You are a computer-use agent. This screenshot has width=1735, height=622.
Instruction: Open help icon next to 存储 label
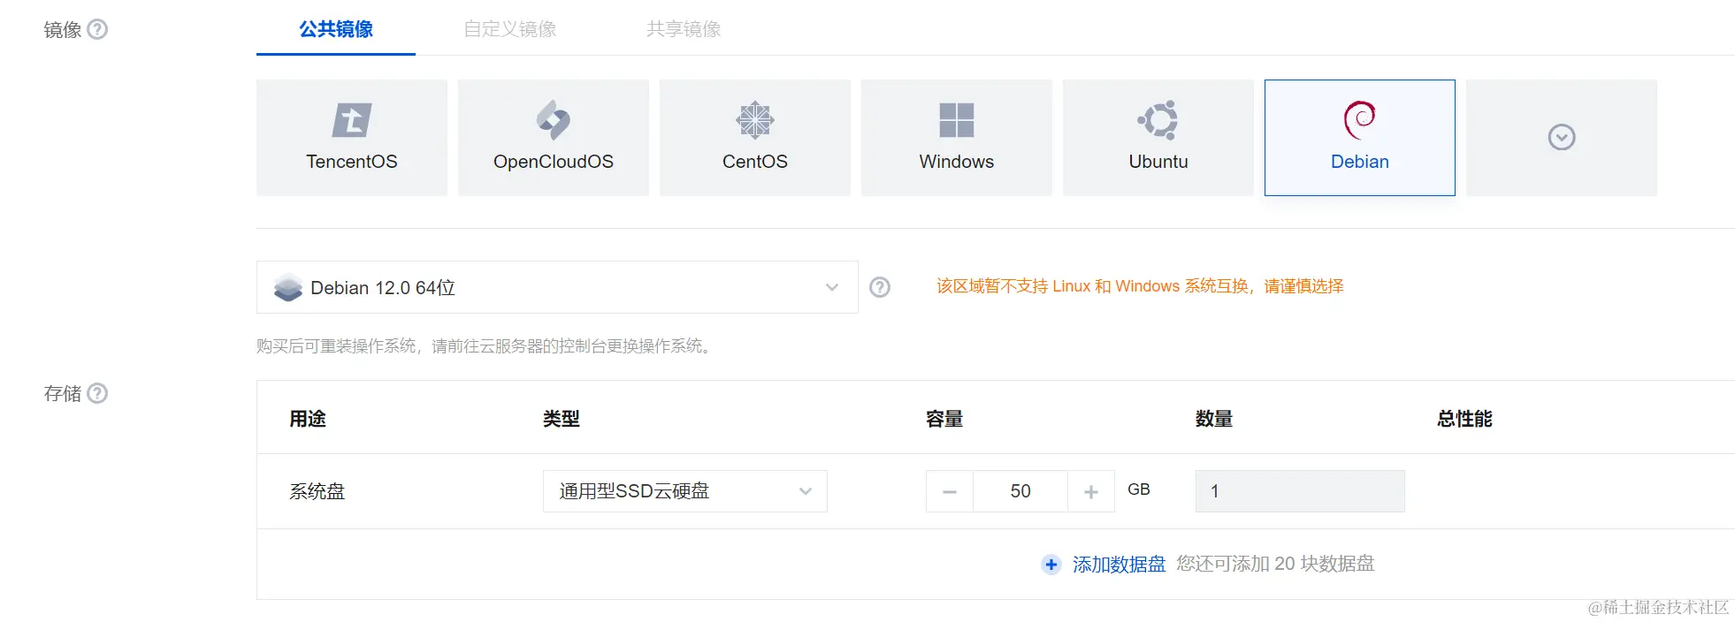pyautogui.click(x=98, y=393)
